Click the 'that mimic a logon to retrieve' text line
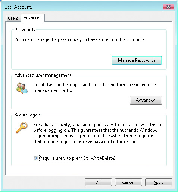This screenshot has width=178, height=192. point(85,141)
